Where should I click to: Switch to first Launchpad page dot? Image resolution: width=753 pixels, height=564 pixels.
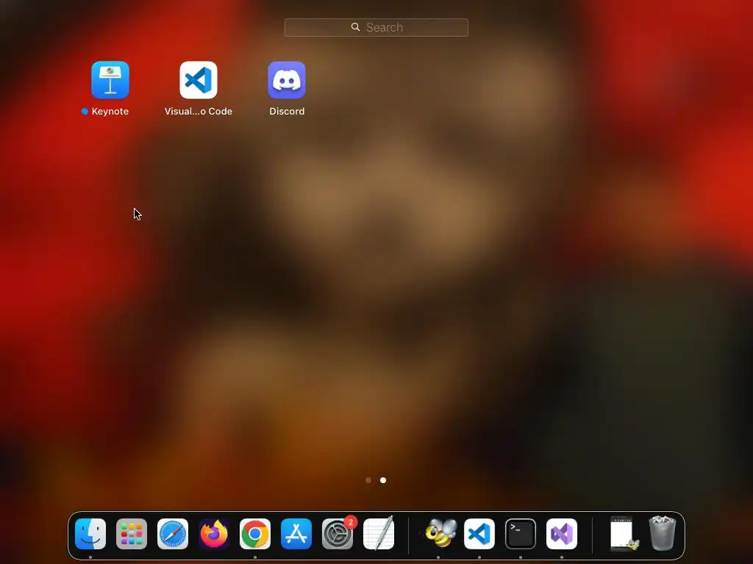(368, 480)
